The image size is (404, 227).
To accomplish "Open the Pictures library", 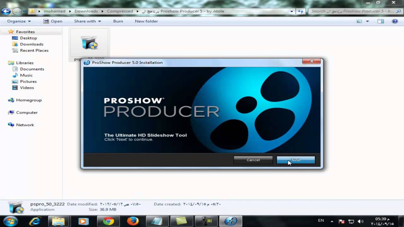I will point(28,81).
